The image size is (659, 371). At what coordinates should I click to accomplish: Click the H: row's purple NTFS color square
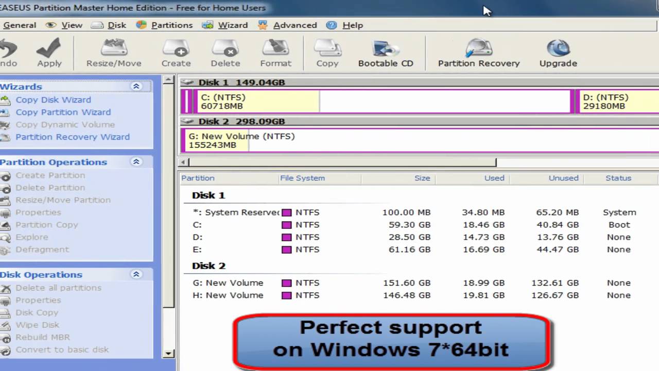click(287, 295)
